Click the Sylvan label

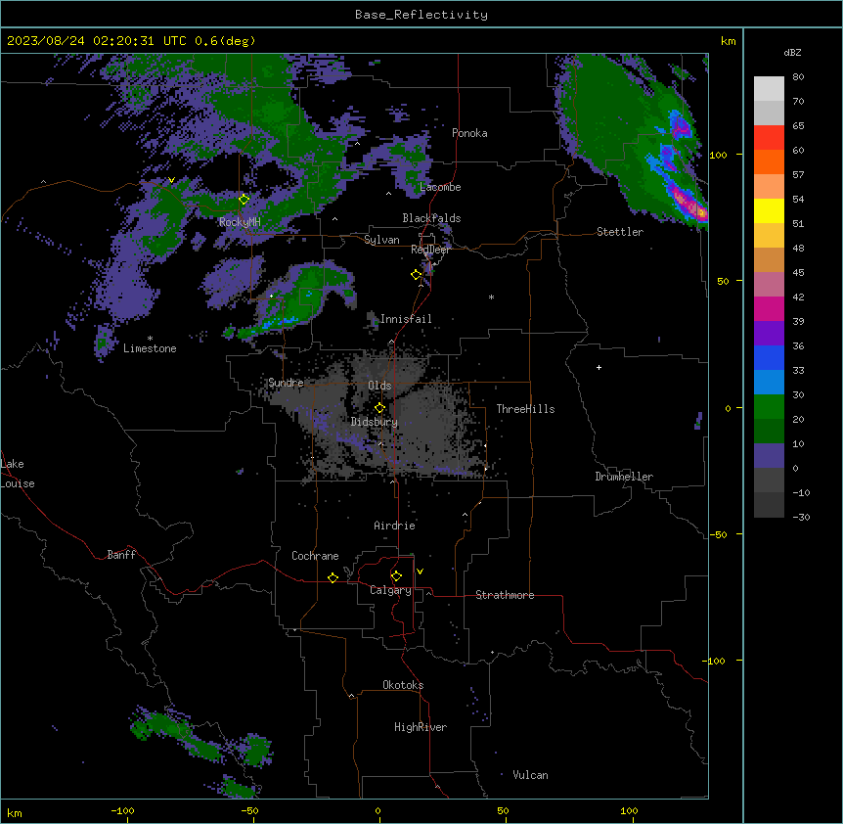(381, 240)
